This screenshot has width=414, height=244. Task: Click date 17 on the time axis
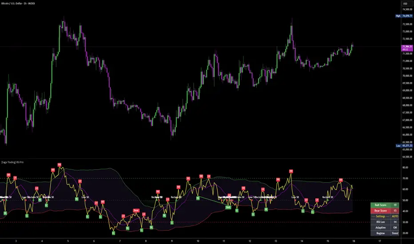pyautogui.click(x=380, y=241)
